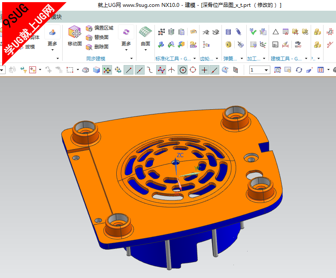This screenshot has height=278, width=336.
Task: Click the second gear profile icon
Action: (x=216, y=32)
